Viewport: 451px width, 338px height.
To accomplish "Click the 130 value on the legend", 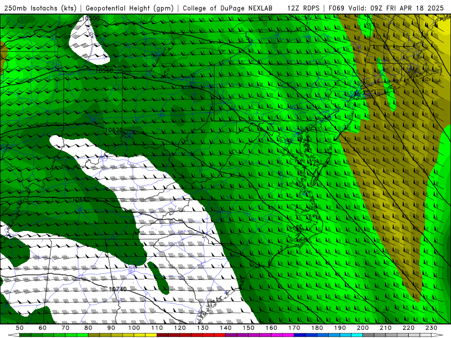I will pyautogui.click(x=203, y=328).
